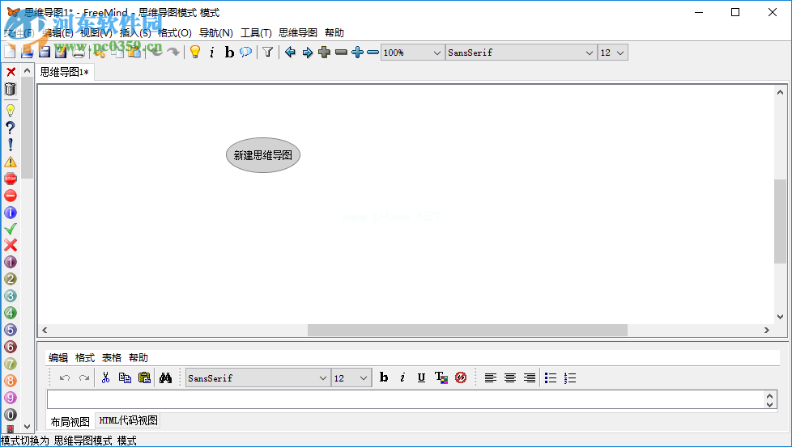Switch to the 思维导图1* tab
Image resolution: width=792 pixels, height=447 pixels.
click(x=65, y=72)
